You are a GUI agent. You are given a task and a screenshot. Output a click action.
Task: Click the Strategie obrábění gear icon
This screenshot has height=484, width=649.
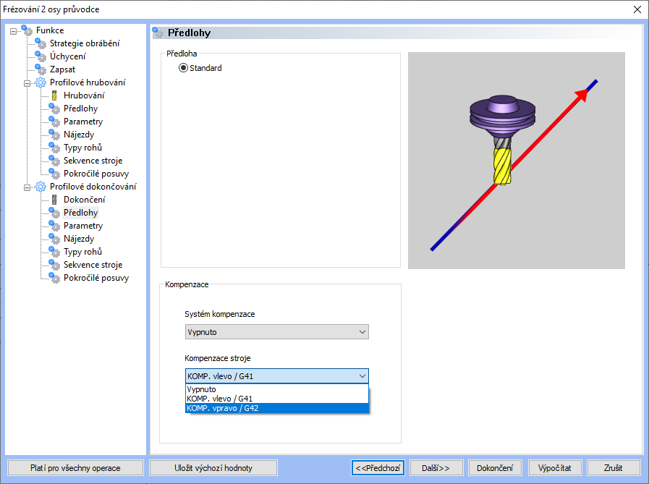pyautogui.click(x=41, y=43)
